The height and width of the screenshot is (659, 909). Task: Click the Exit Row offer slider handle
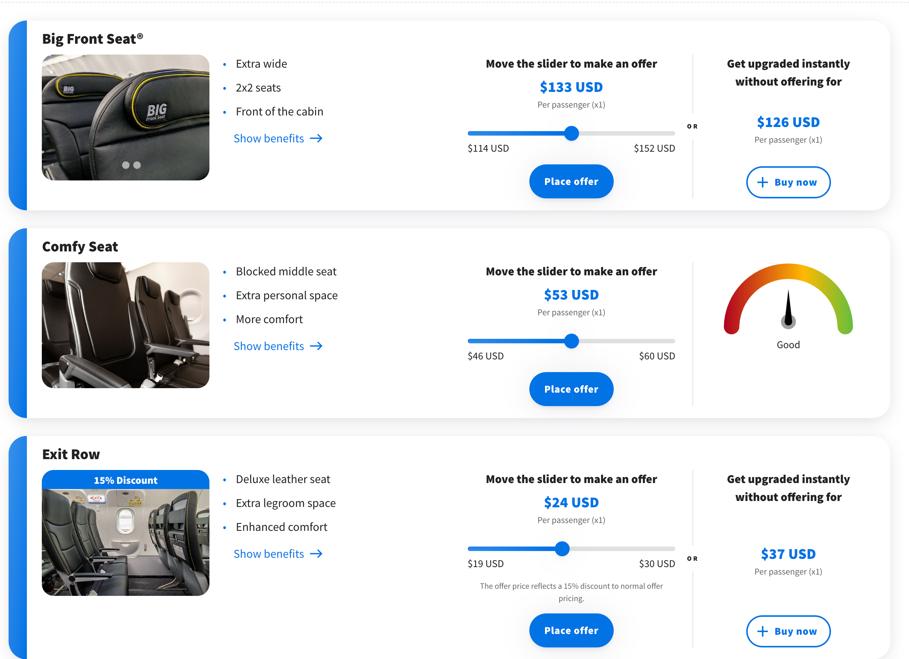pyautogui.click(x=562, y=549)
